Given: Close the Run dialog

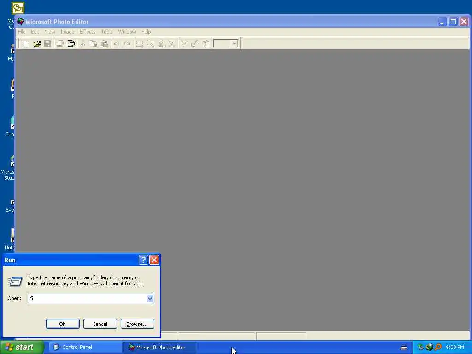Looking at the screenshot, I should coord(154,260).
